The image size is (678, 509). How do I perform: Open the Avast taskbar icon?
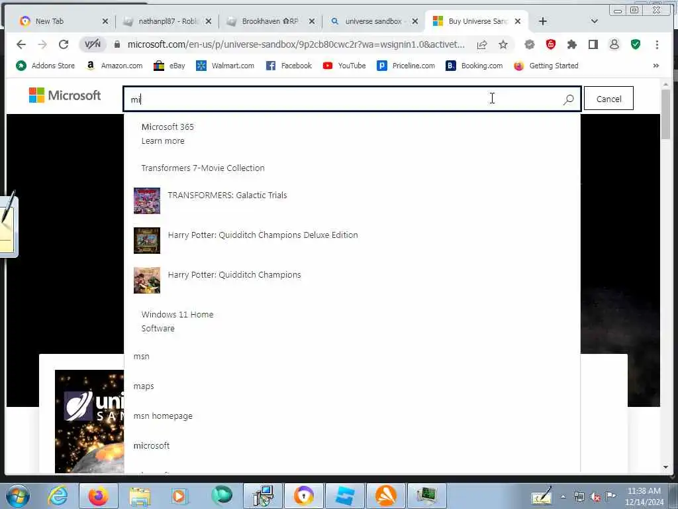(x=385, y=496)
